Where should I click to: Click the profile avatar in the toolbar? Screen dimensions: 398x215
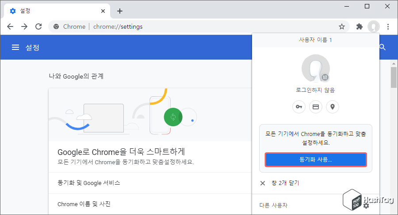pyautogui.click(x=374, y=26)
